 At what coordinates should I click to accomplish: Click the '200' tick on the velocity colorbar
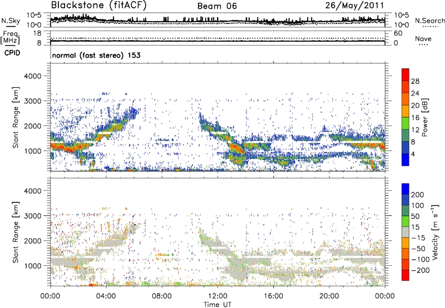click(x=418, y=195)
